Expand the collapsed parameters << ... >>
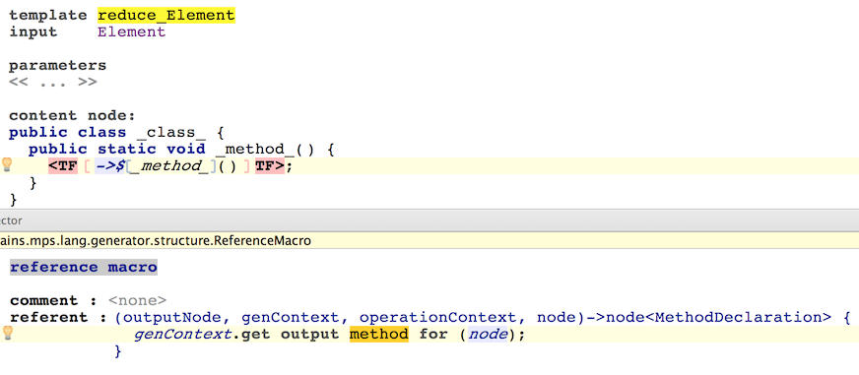Image resolution: width=859 pixels, height=375 pixels. tap(53, 82)
